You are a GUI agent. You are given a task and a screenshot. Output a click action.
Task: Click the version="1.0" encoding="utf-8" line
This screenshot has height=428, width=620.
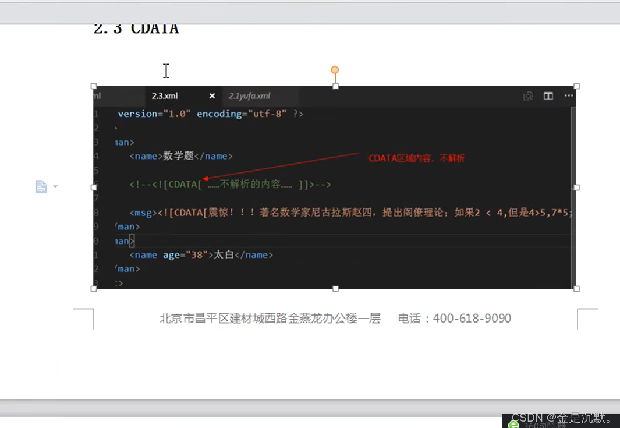(210, 114)
